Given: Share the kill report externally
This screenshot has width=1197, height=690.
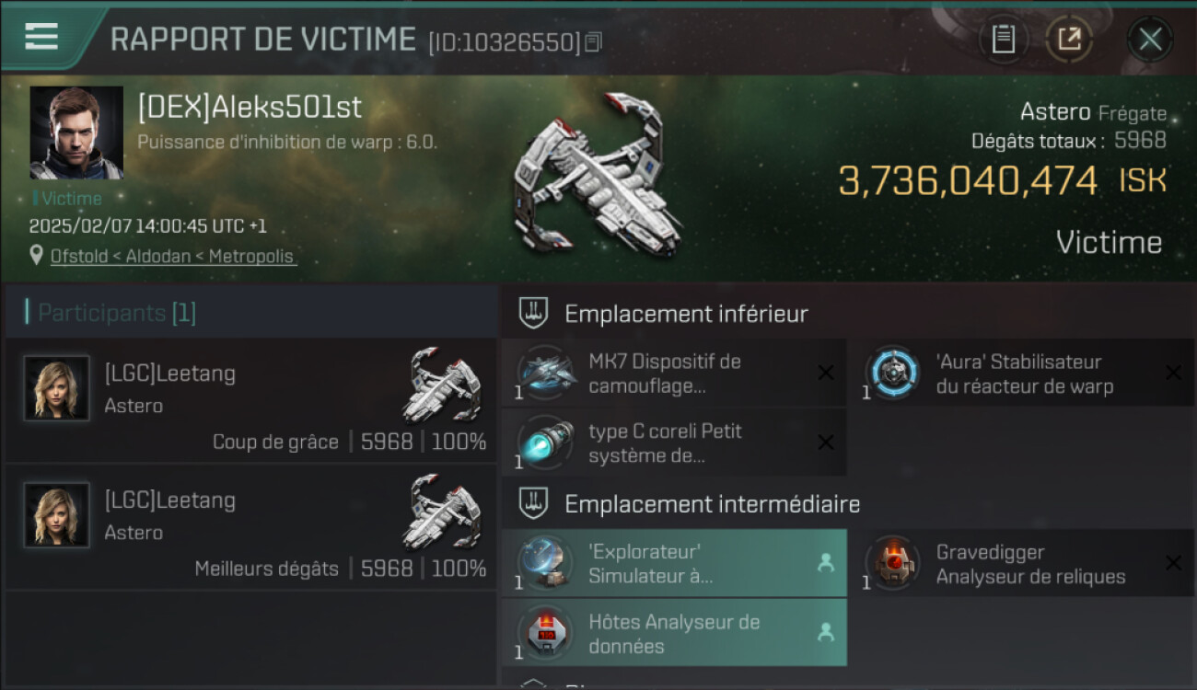Looking at the screenshot, I should click(1069, 40).
